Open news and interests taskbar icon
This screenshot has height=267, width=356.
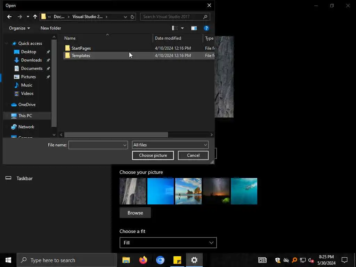[x=262, y=260]
